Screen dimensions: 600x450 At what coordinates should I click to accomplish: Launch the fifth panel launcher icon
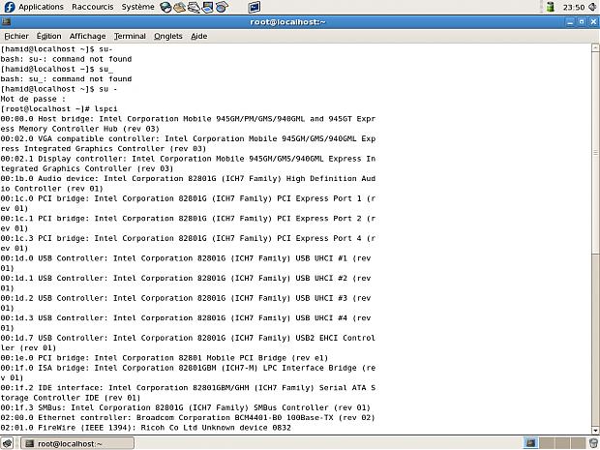pyautogui.click(x=222, y=7)
